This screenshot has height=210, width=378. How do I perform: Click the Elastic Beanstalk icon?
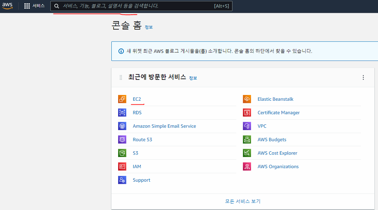[x=247, y=99]
